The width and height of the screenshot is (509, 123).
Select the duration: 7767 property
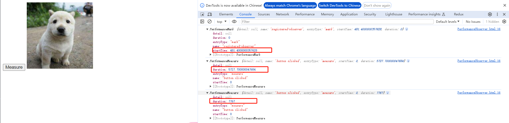224,101
